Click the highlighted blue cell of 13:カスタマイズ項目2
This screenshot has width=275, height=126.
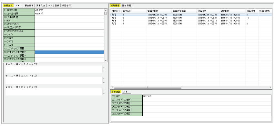tap(69, 52)
